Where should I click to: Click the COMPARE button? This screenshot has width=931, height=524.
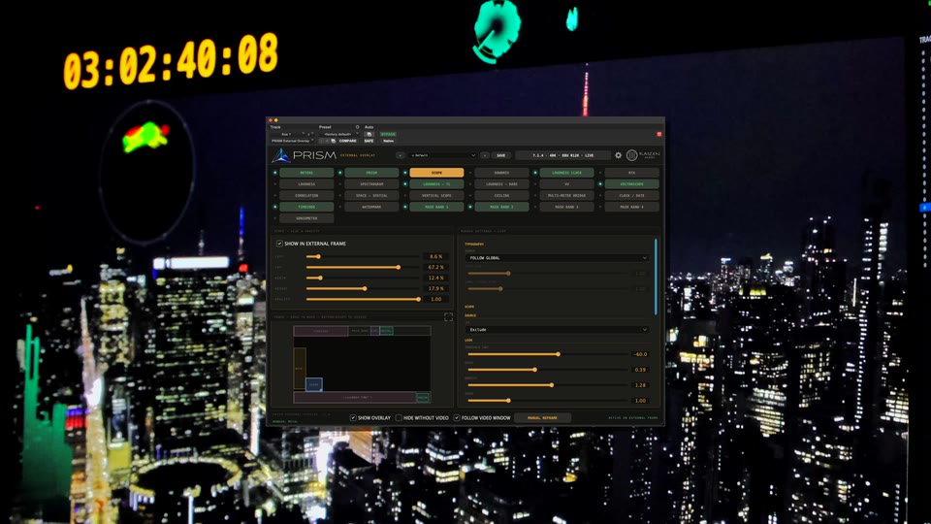(x=348, y=141)
